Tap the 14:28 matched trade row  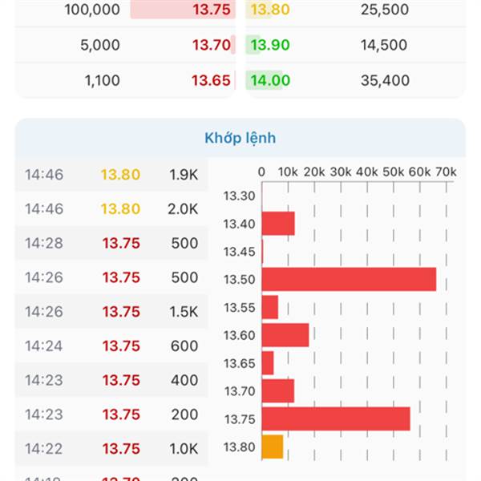(x=111, y=243)
